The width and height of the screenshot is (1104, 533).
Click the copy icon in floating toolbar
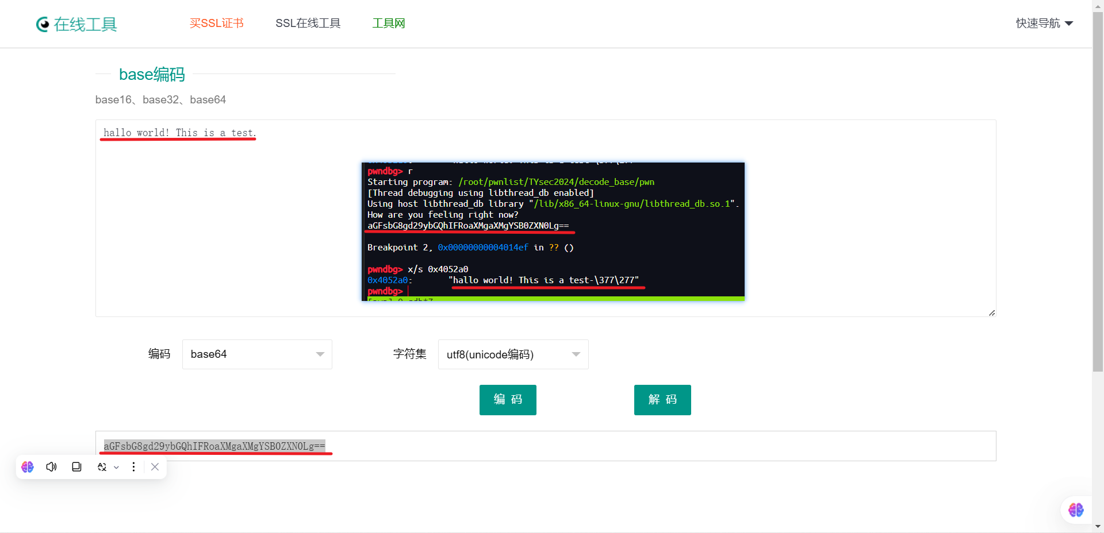tap(76, 467)
